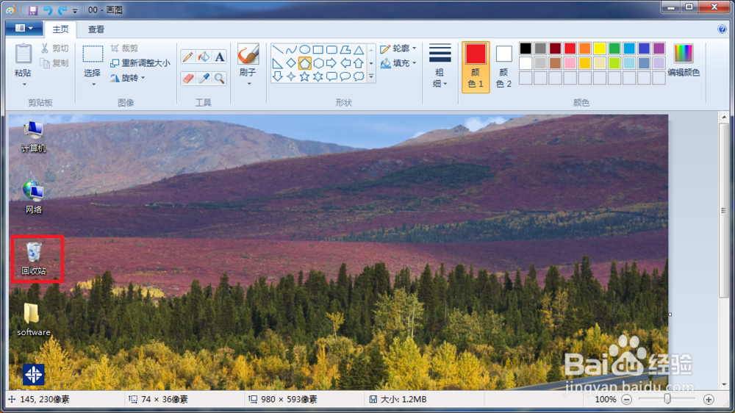Pick the purple color swatch
Screen dimensions: 735x413
659,49
